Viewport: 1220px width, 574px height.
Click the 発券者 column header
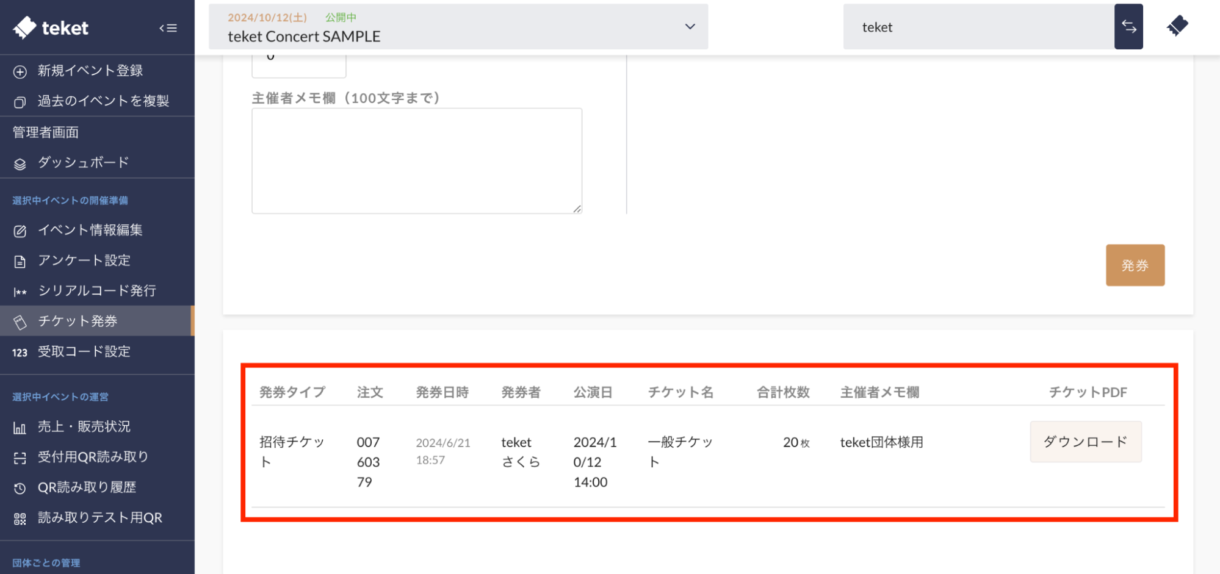(521, 392)
